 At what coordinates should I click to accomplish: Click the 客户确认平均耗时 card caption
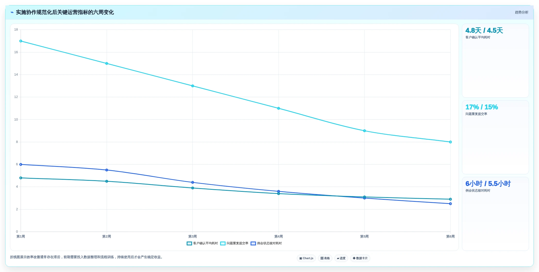point(478,38)
